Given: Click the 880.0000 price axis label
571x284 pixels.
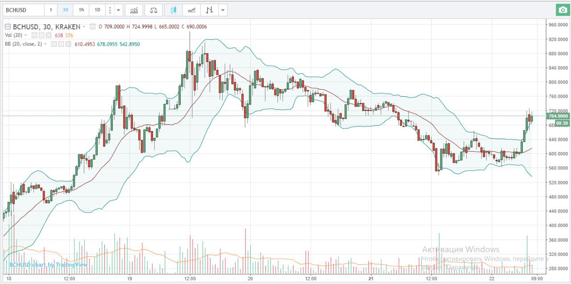Looking at the screenshot, I should coord(559,54).
